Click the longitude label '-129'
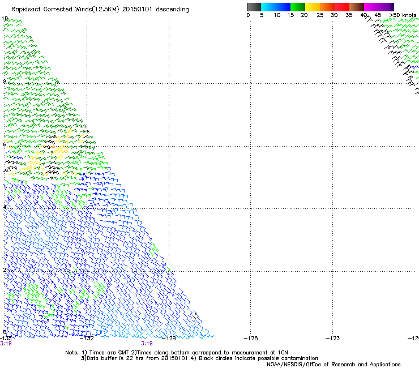Image resolution: width=419 pixels, height=368 pixels. click(169, 339)
